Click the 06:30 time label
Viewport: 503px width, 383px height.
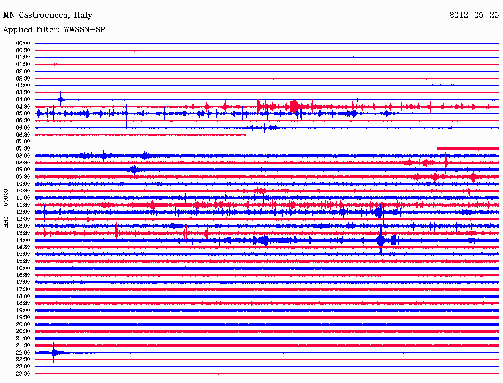tap(23, 135)
